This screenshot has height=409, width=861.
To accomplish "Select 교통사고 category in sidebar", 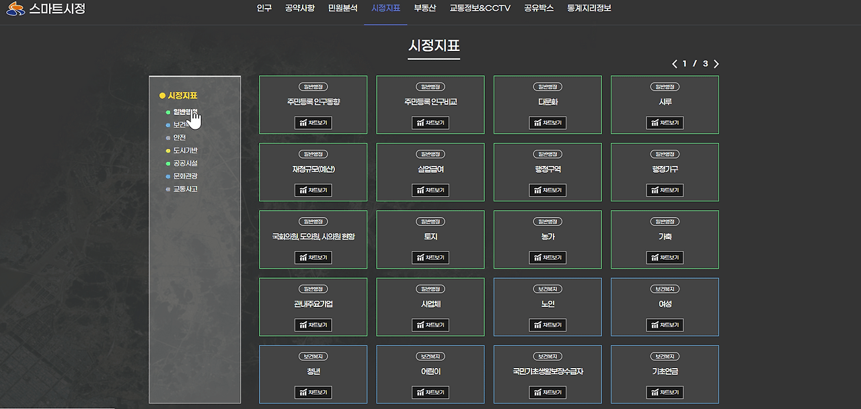I will pos(185,189).
